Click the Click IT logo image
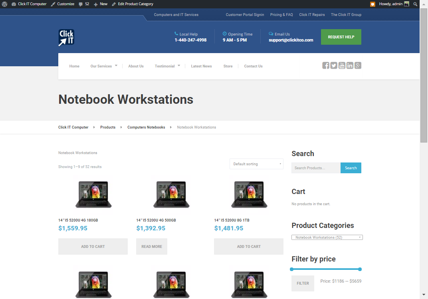 click(x=66, y=38)
